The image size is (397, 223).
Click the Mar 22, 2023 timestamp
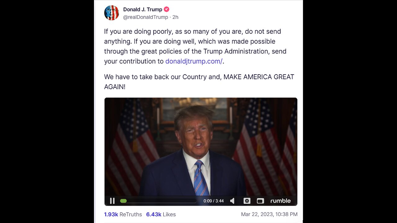(x=269, y=214)
